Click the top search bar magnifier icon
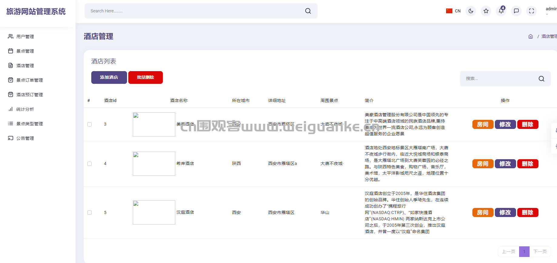This screenshot has width=557, height=263. tap(308, 11)
